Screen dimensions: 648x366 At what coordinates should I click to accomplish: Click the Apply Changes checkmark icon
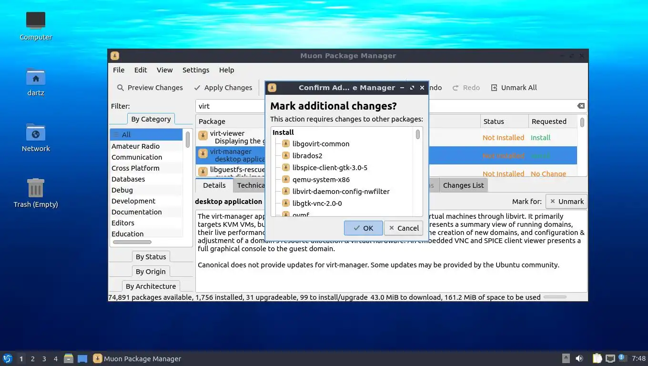(x=197, y=88)
